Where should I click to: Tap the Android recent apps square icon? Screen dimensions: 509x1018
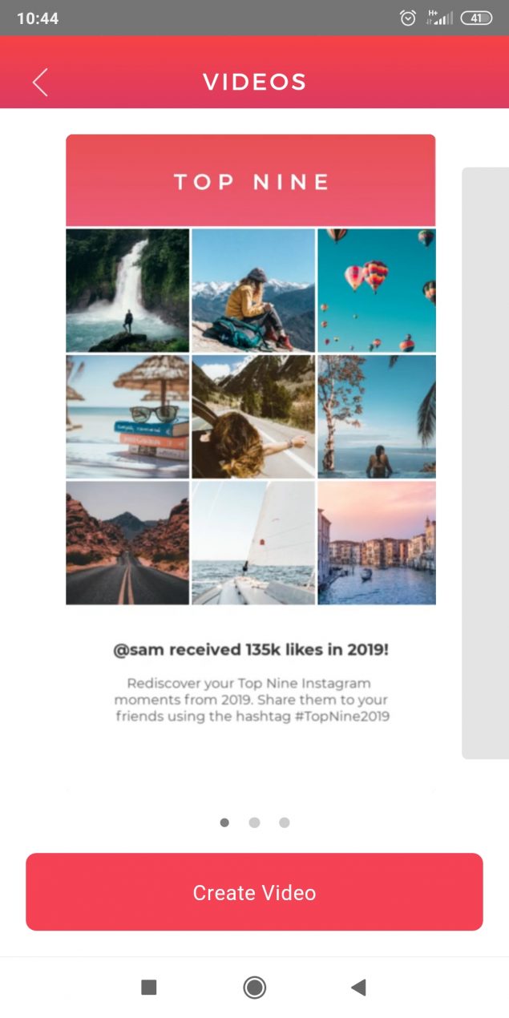click(x=148, y=988)
